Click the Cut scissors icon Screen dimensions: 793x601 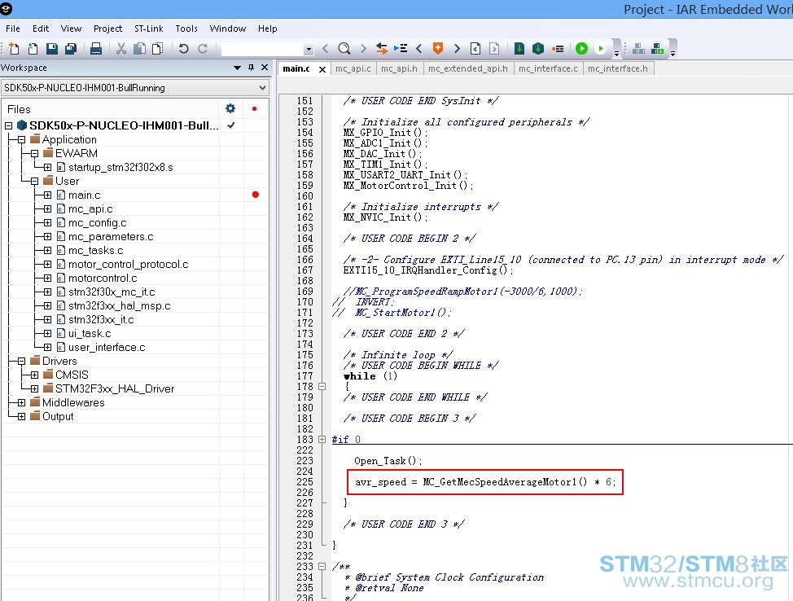click(120, 49)
